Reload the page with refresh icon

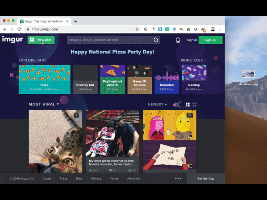click(x=19, y=29)
